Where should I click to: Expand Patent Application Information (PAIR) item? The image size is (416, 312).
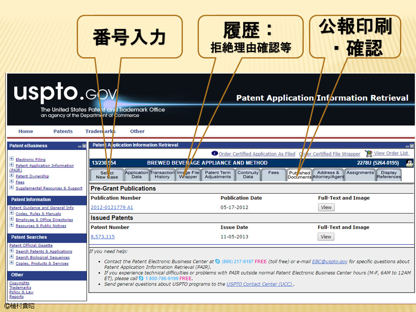11,165
